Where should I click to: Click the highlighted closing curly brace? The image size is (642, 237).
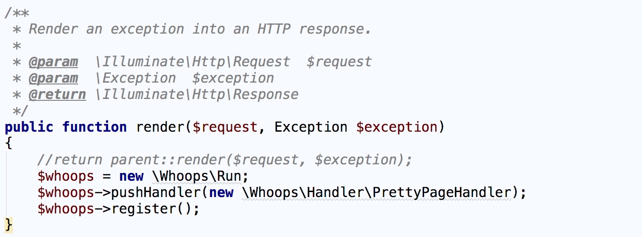[x=9, y=225]
